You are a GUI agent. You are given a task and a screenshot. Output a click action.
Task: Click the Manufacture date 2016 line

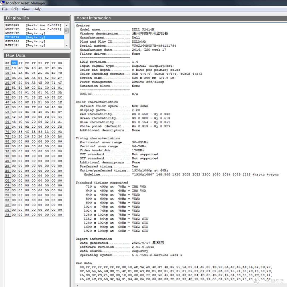click(x=123, y=50)
